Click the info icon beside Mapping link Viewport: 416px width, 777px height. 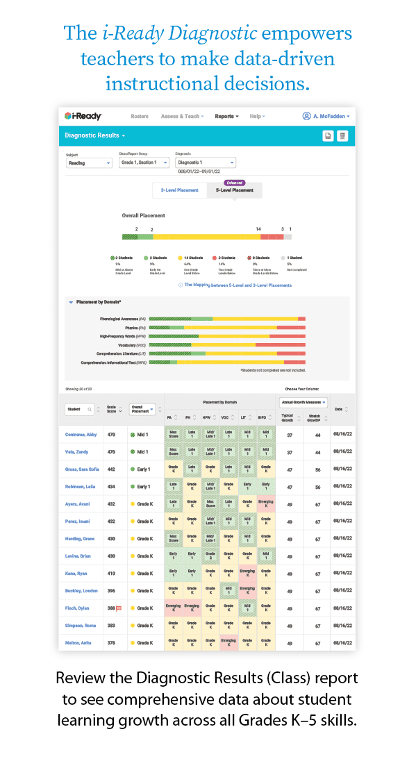[x=180, y=285]
